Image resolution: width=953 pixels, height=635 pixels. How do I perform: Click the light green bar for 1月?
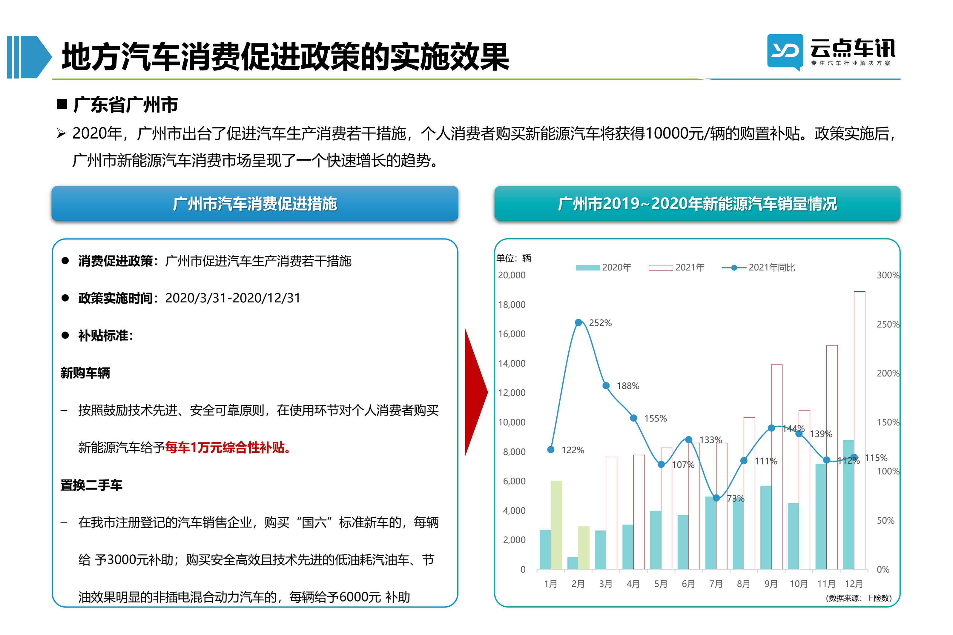point(556,525)
